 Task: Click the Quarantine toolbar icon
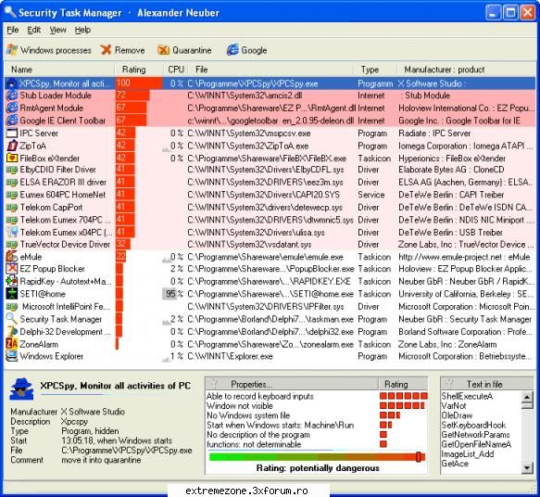click(163, 50)
